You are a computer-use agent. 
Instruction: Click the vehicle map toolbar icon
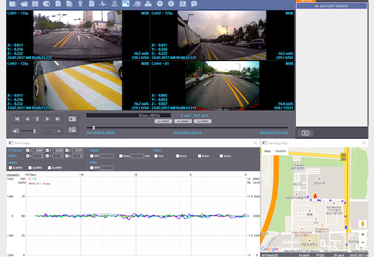pos(137,3)
